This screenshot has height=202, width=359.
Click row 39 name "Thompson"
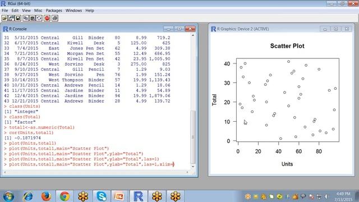tap(72, 80)
